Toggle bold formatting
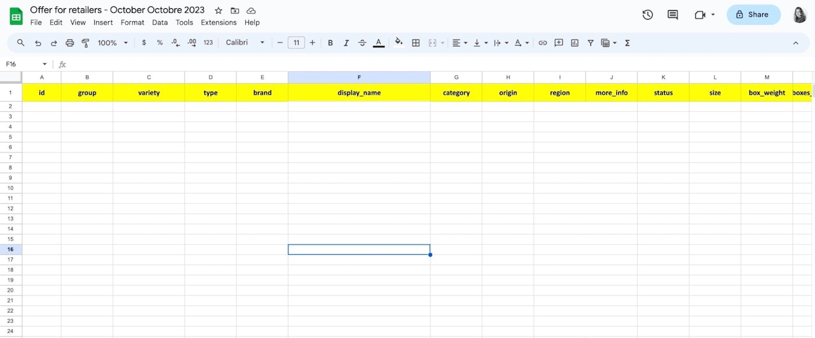This screenshot has width=815, height=338. tap(330, 43)
